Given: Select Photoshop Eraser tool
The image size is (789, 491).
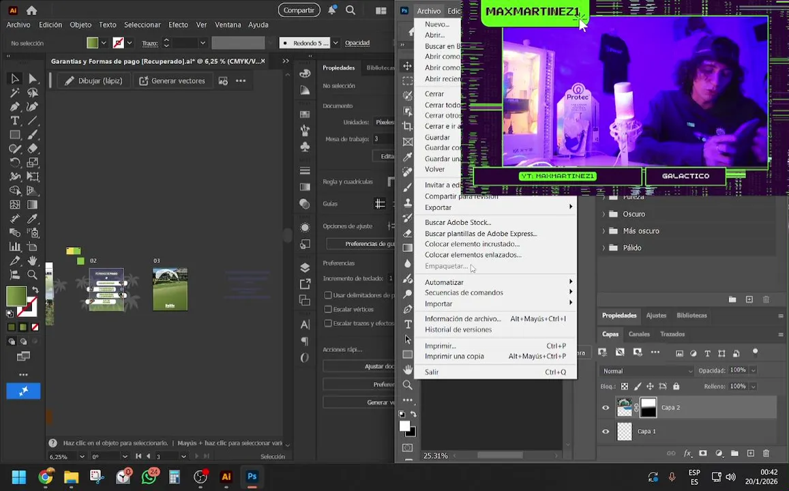Looking at the screenshot, I should pos(408,233).
